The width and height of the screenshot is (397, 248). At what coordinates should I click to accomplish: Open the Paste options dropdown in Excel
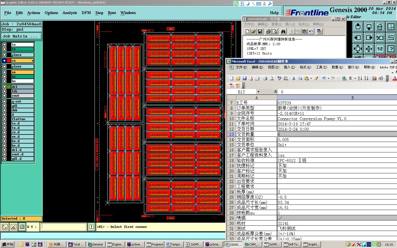point(311,78)
